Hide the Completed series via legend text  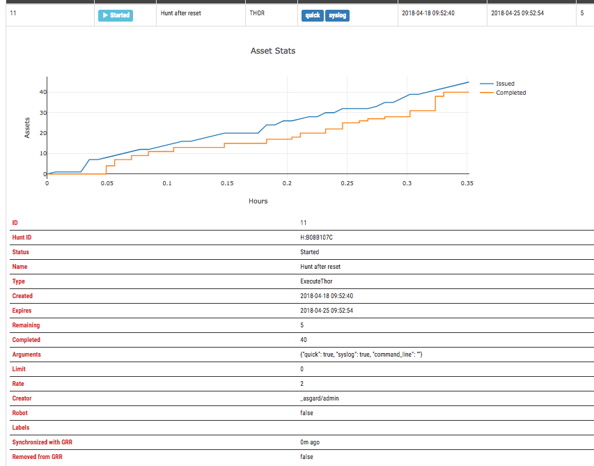[x=510, y=93]
